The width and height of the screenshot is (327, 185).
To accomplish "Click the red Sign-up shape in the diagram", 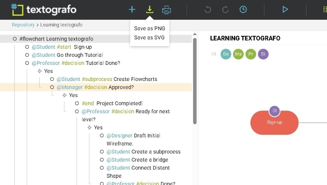I will coord(274,123).
